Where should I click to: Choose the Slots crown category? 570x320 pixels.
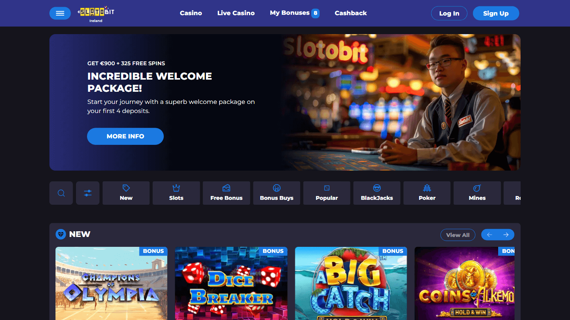click(x=176, y=193)
